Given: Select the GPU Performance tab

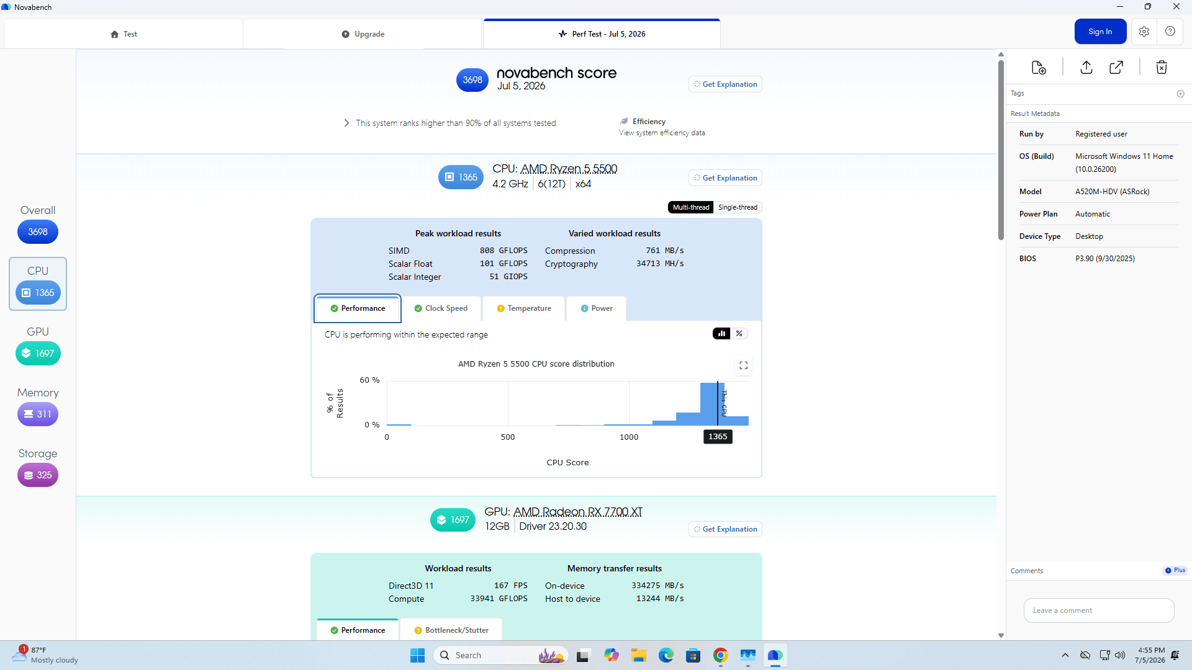Looking at the screenshot, I should click(x=358, y=630).
